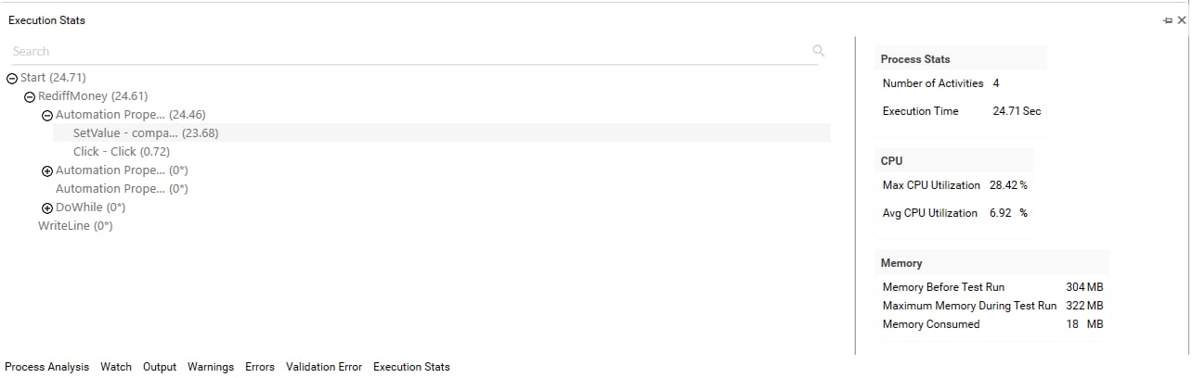Open the Output tab
This screenshot has height=378, width=1192.
point(160,367)
